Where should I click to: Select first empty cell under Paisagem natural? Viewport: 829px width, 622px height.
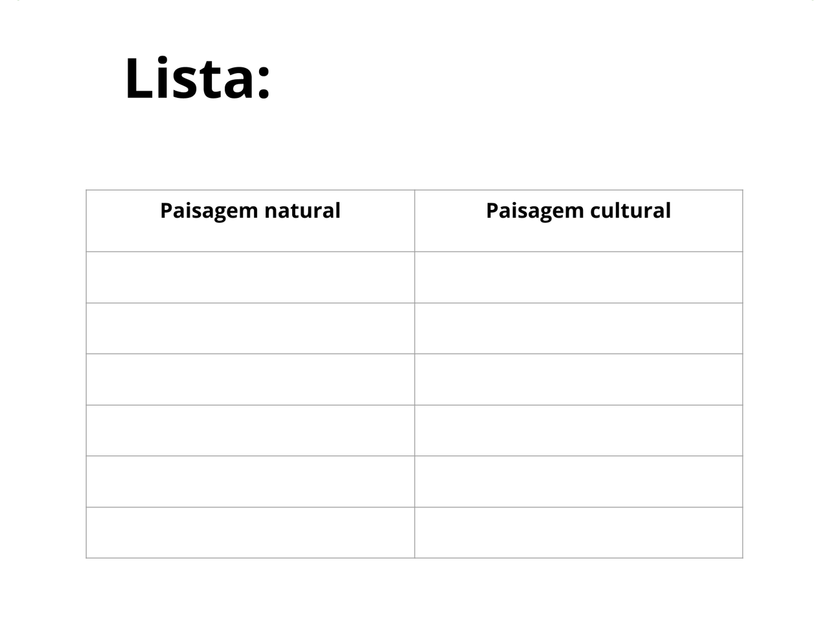(x=250, y=277)
